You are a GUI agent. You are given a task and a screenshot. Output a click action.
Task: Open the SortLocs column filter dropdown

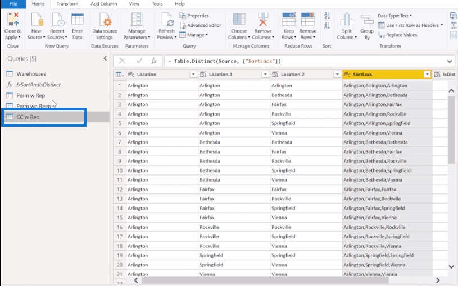[x=427, y=74]
